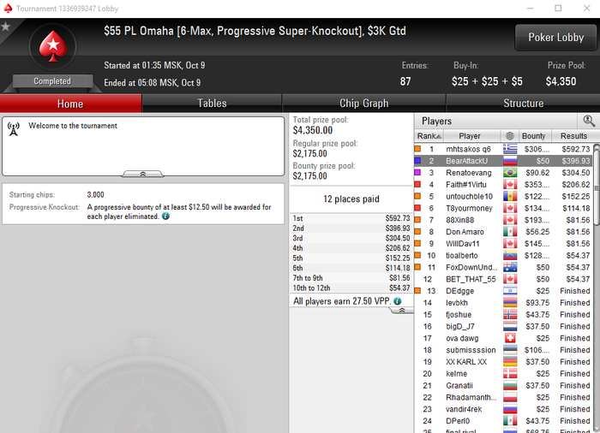600x433 pixels.
Task: Click the favorite star icon in header
Action: (x=5, y=27)
